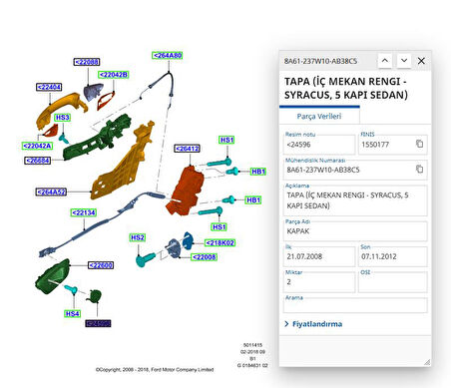Viewport: 451px width, 388px height.
Task: Click inside the Arama field
Action: point(355,305)
